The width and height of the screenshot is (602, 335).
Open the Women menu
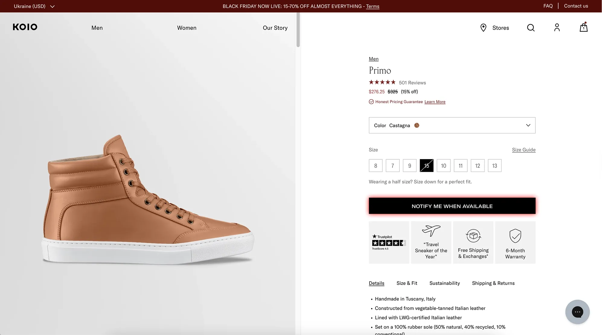coord(187,28)
